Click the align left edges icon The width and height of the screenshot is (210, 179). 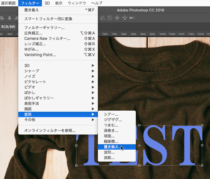point(2,18)
